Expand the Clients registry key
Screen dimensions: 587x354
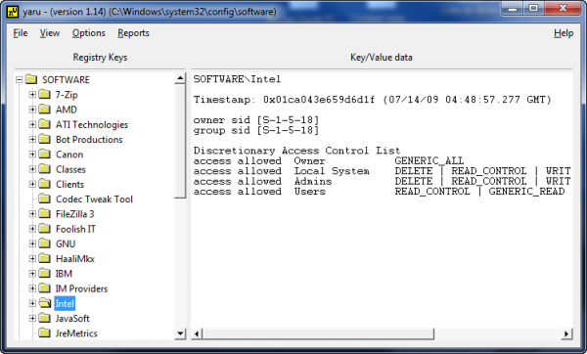(32, 184)
